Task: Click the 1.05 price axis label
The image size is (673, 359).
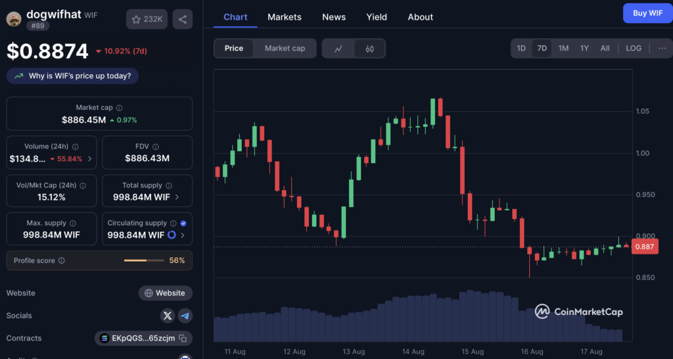Action: pos(643,111)
